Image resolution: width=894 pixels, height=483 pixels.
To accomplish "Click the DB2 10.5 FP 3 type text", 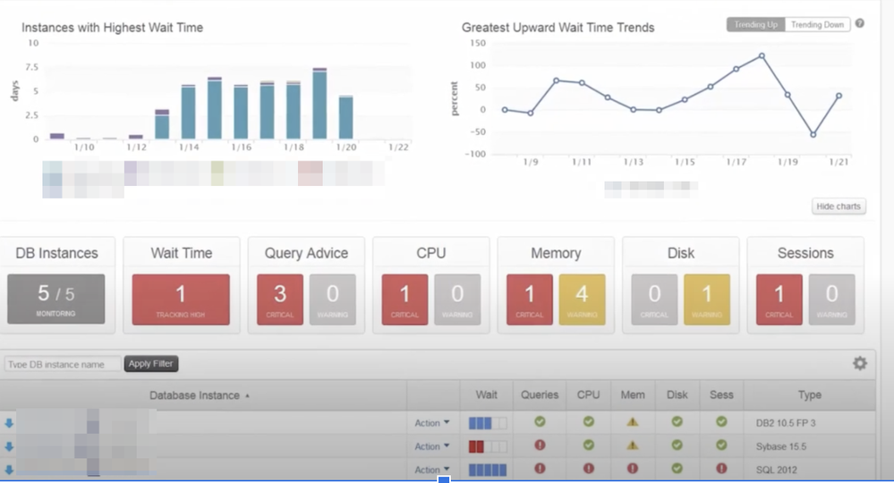I will tap(786, 423).
